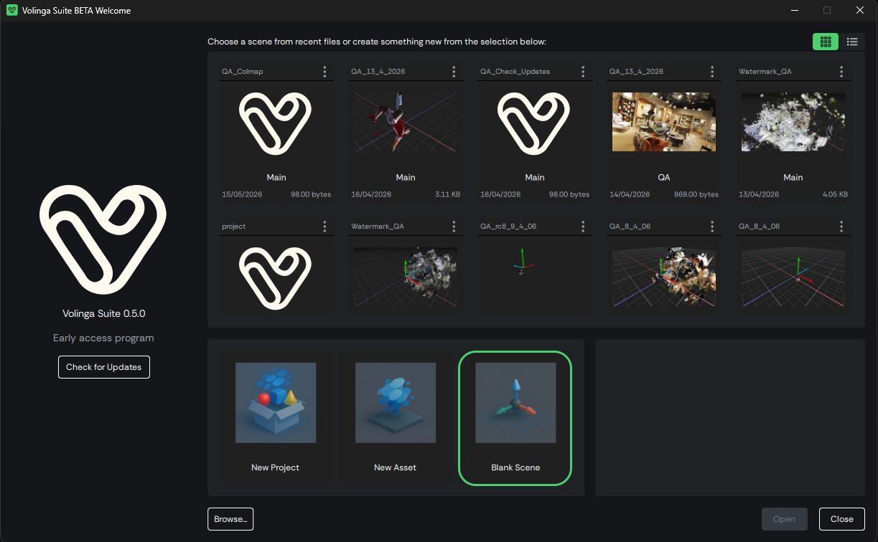The image size is (878, 542).
Task: Open options menu for project card
Action: [x=324, y=227]
